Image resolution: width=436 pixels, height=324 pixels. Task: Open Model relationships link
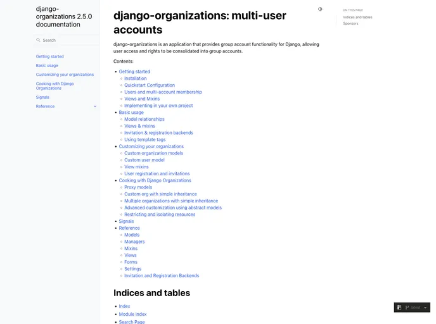[144, 119]
